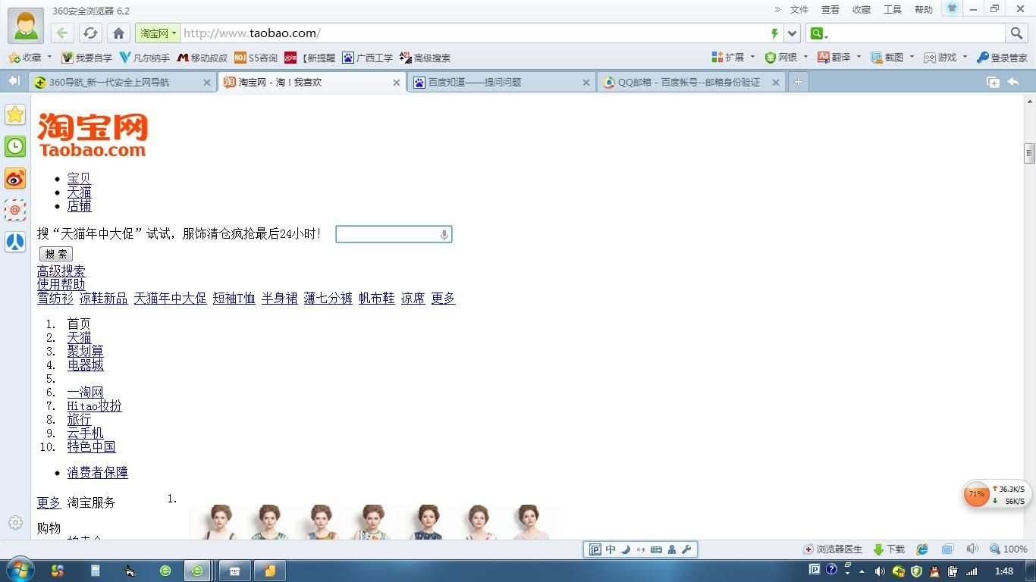
Task: Switch to the QQ邮箱 tab
Action: coord(690,83)
